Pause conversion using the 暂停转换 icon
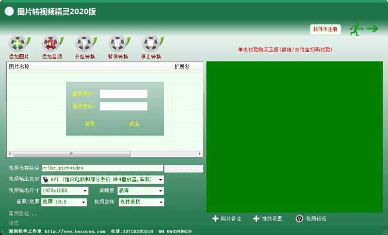Image resolution: width=388 pixels, height=235 pixels. pyautogui.click(x=117, y=44)
